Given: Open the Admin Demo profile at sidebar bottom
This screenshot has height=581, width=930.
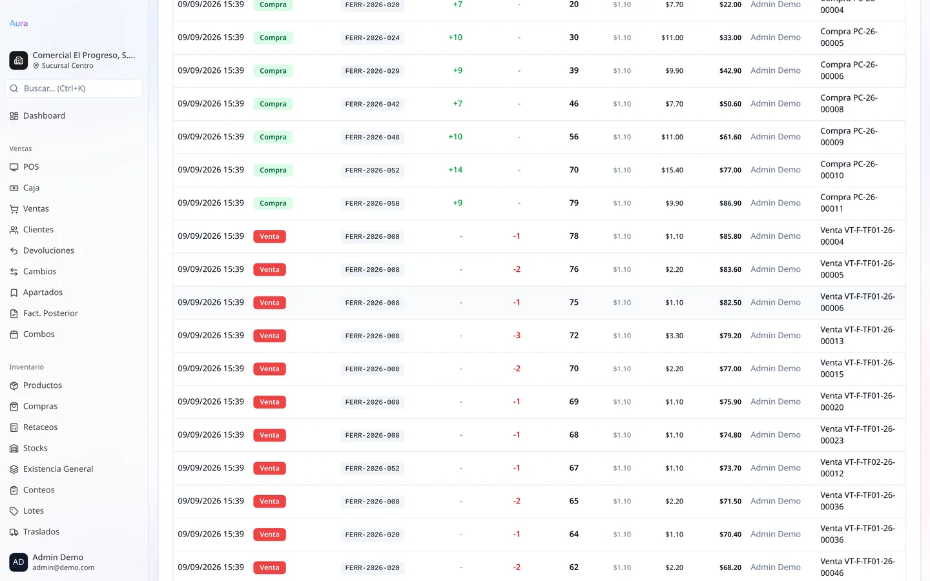Looking at the screenshot, I should [x=74, y=562].
